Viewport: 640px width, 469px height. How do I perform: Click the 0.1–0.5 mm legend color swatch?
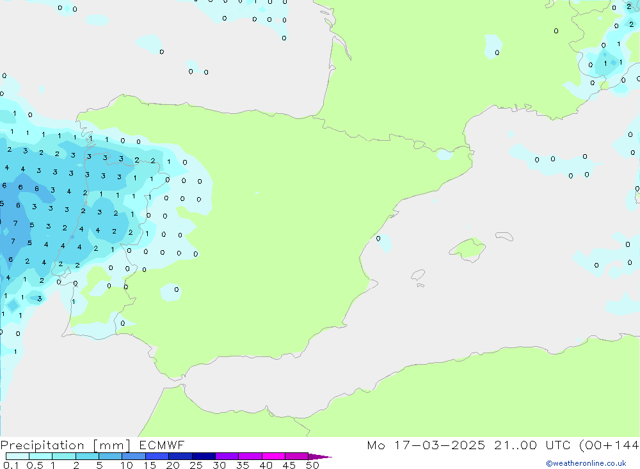tap(17, 456)
